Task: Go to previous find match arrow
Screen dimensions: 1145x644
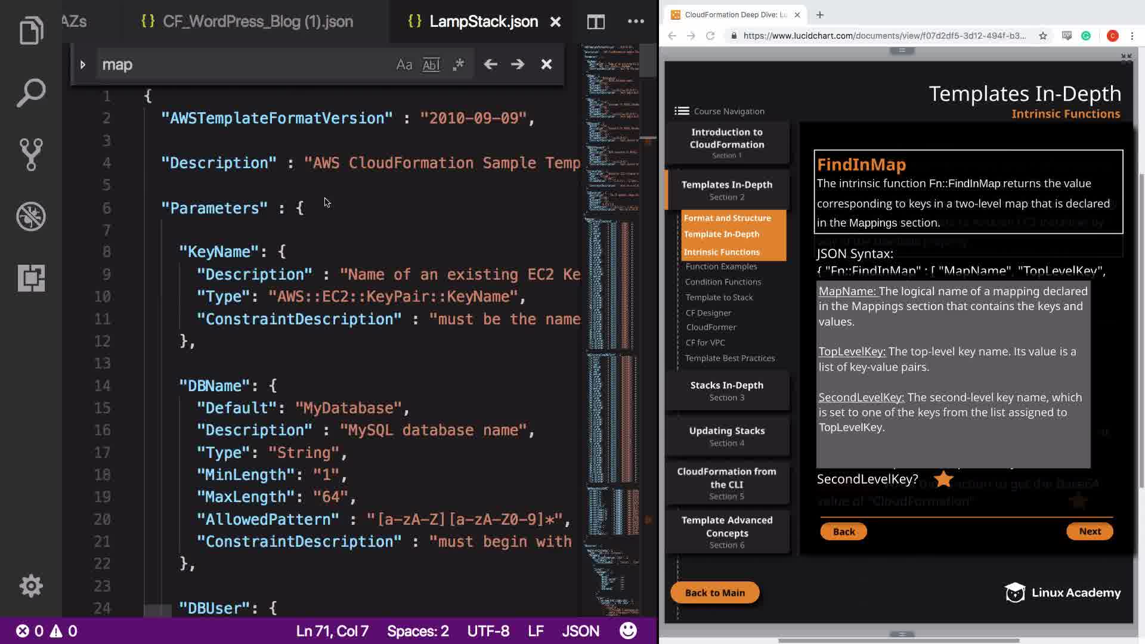Action: (490, 64)
